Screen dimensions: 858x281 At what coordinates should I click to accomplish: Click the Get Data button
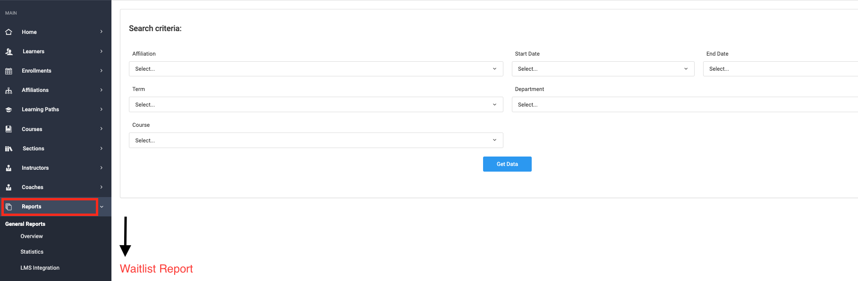point(507,164)
